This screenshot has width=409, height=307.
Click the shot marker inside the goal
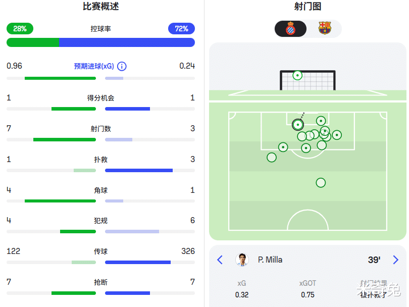297,76
